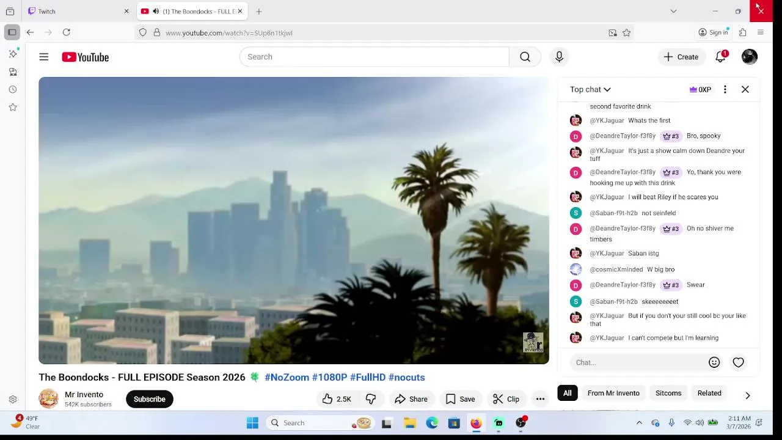Show hidden system tray icons

click(x=639, y=423)
